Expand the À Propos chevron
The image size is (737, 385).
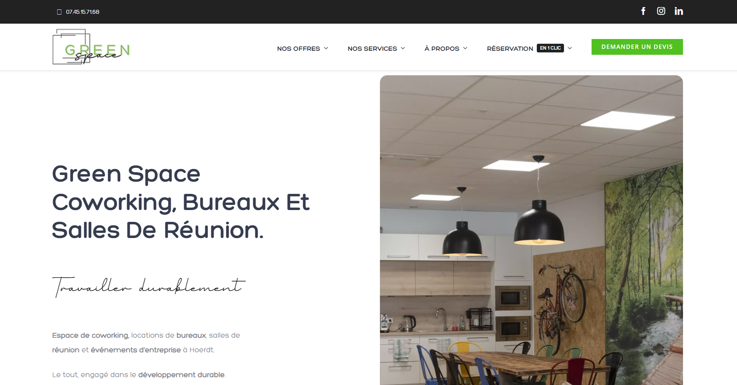click(x=465, y=48)
